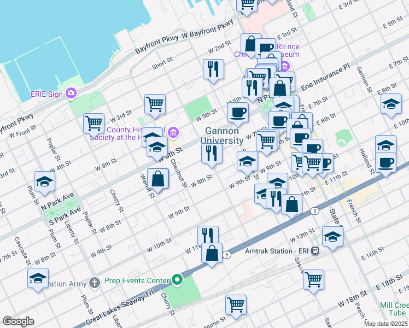Click the shopping bag marker above Cherry St park
This screenshot has height=328, width=409.
point(212,254)
